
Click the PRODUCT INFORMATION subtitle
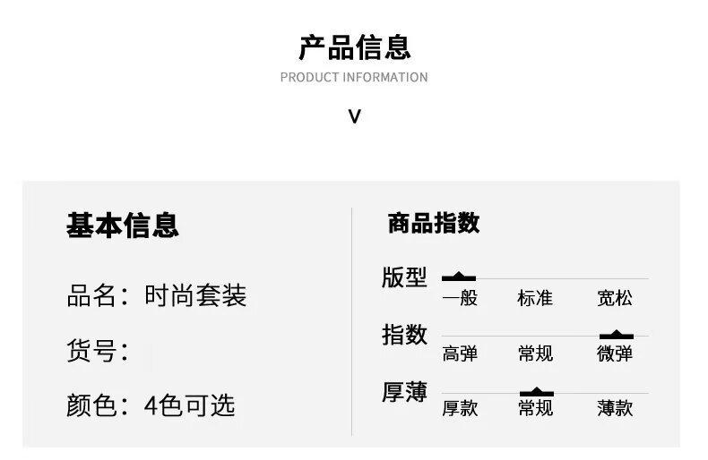[x=354, y=77]
